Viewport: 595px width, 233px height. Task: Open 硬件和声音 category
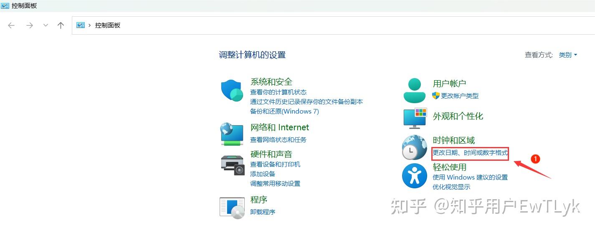pyautogui.click(x=271, y=154)
